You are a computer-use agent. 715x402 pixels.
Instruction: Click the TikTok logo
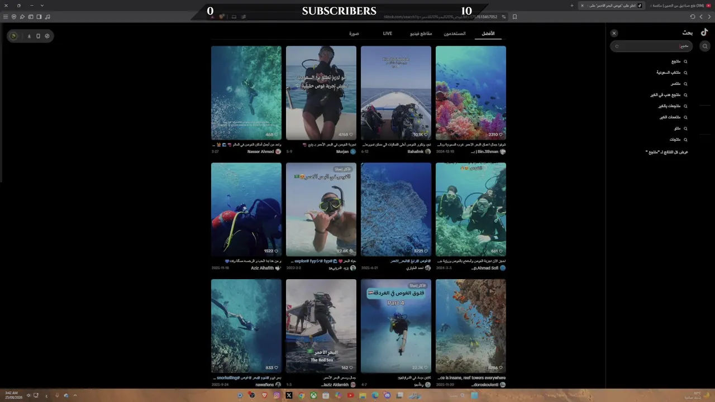tap(704, 33)
